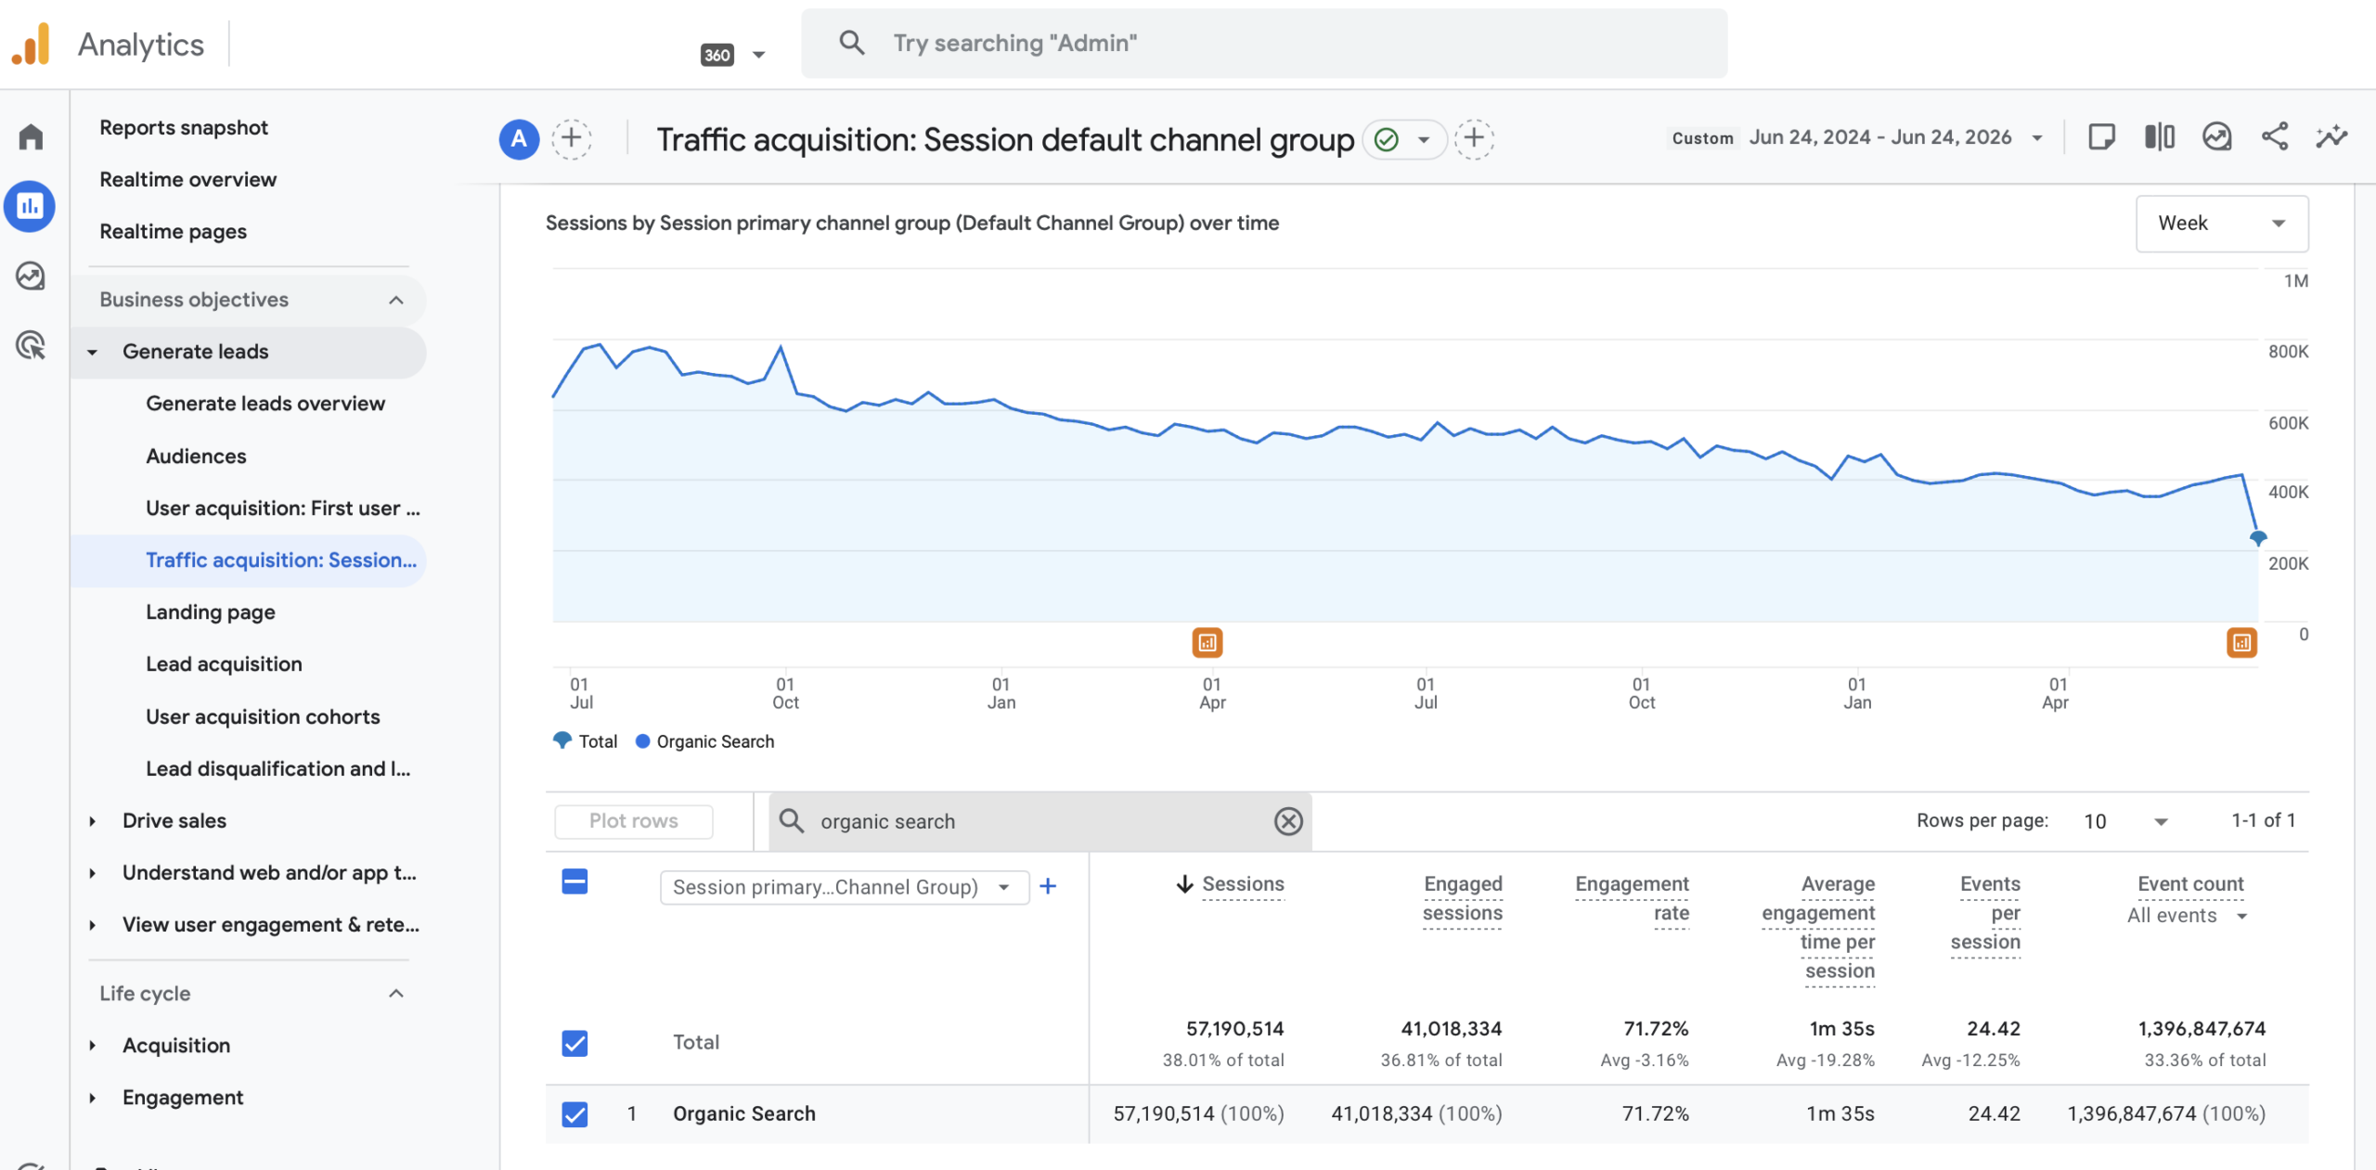Open User acquisition: First user report
2376x1170 pixels.
click(x=283, y=508)
